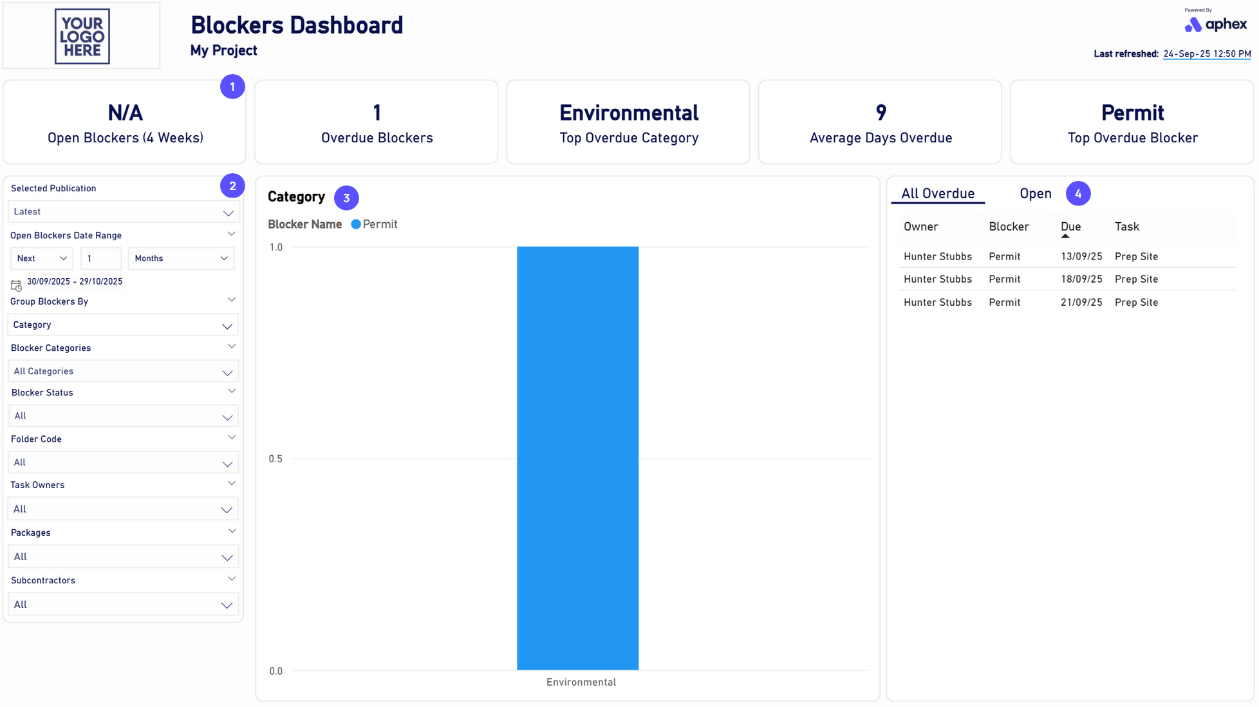The width and height of the screenshot is (1259, 707).
Task: Collapse the Task Owners filter header chevron
Action: click(232, 484)
